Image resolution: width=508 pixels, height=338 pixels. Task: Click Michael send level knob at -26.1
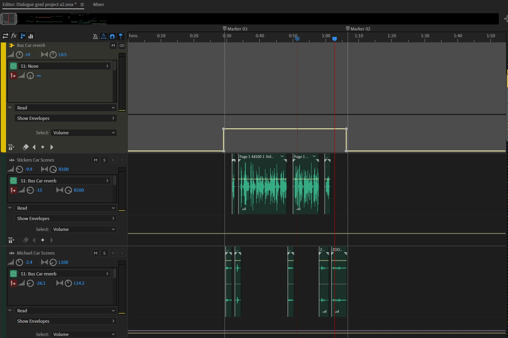tap(30, 283)
